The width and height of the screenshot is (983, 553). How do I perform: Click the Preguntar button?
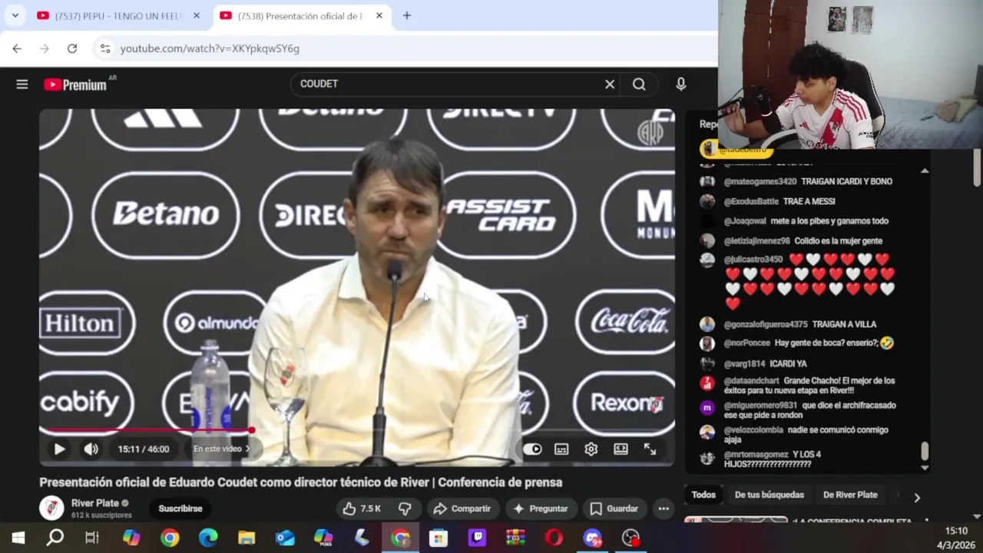click(540, 508)
